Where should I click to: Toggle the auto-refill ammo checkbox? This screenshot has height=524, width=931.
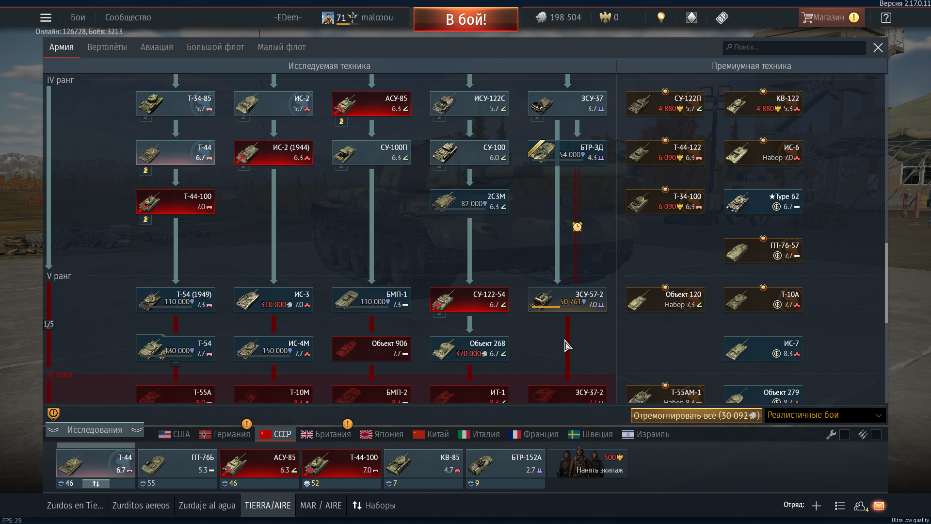pyautogui.click(x=876, y=435)
